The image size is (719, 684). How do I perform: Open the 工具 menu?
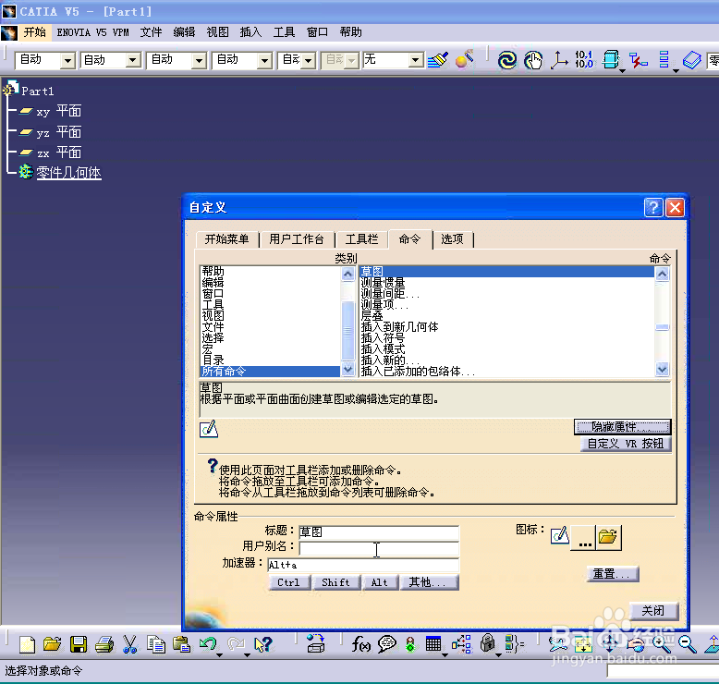pos(284,32)
